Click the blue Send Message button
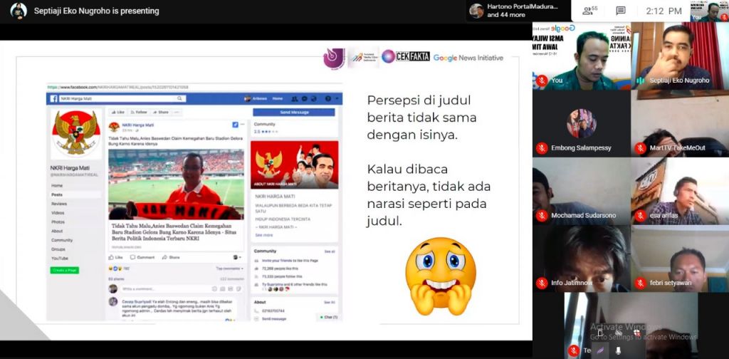This screenshot has width=729, height=359. tap(294, 112)
